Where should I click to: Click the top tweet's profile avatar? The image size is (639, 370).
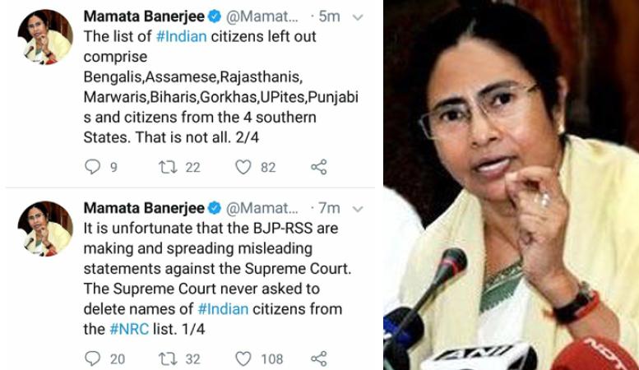click(45, 37)
